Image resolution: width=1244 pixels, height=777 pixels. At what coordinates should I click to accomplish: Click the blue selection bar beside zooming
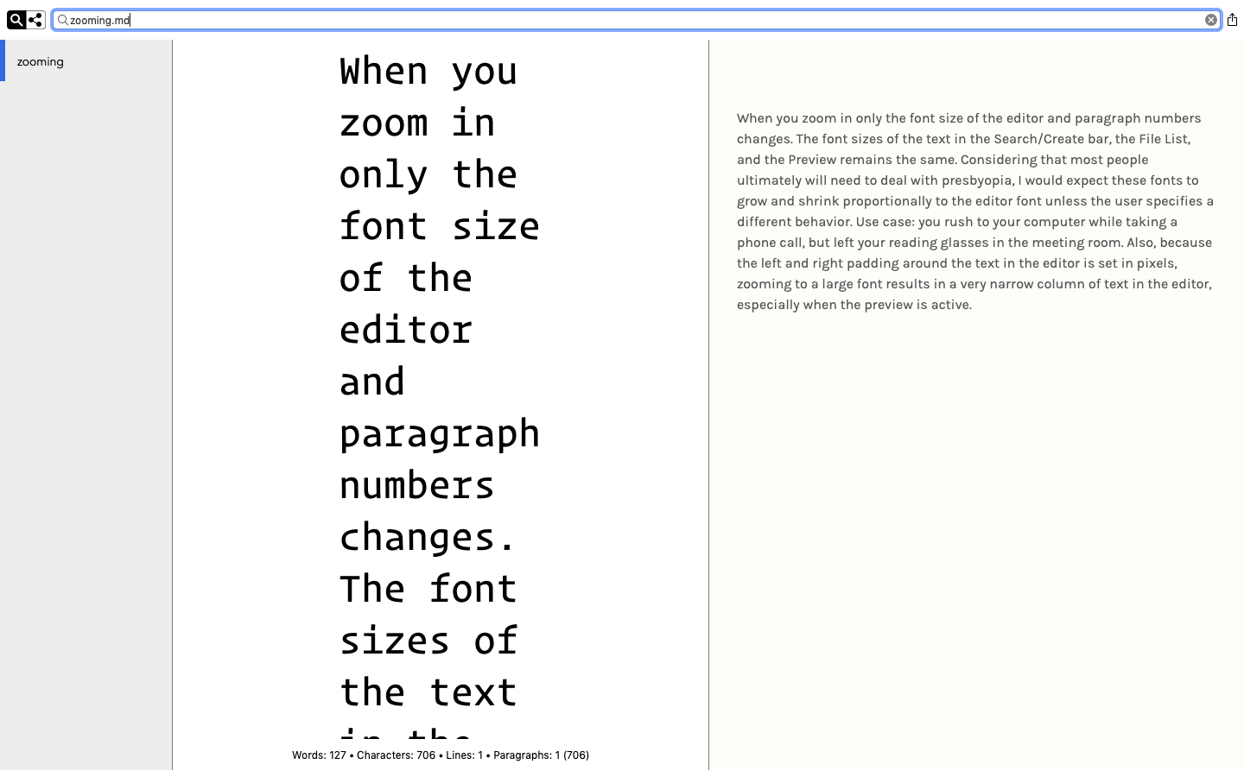3,61
